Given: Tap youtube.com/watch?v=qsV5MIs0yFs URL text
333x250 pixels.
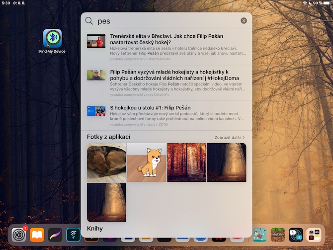Looking at the screenshot, I should point(140,95).
